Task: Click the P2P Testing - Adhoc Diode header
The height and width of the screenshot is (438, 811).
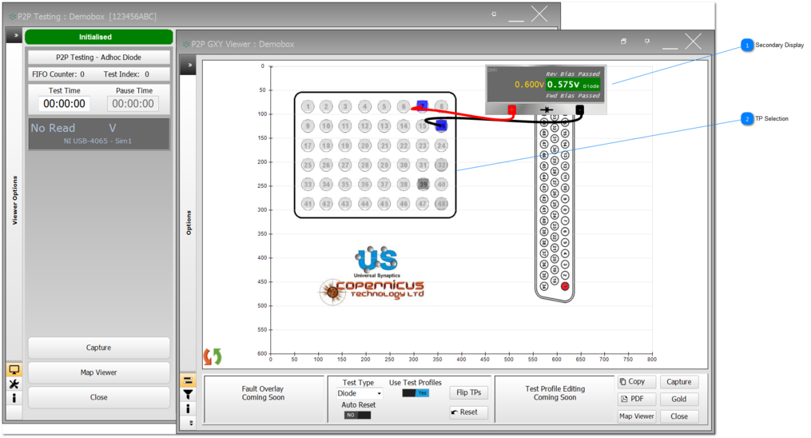Action: 99,57
